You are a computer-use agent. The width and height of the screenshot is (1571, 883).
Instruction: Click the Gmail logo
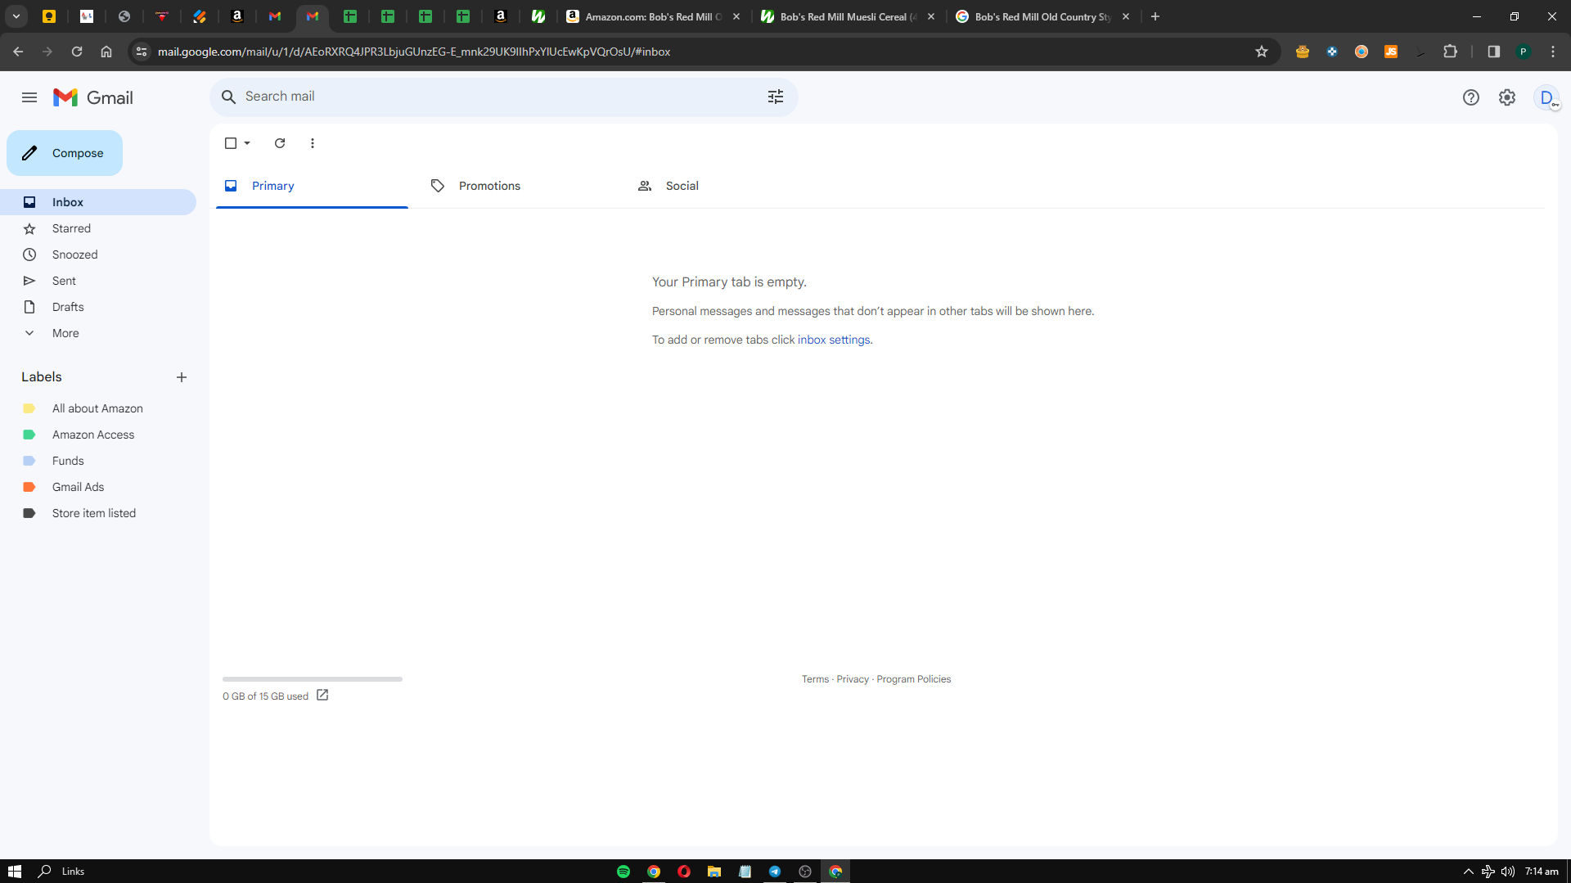(93, 97)
